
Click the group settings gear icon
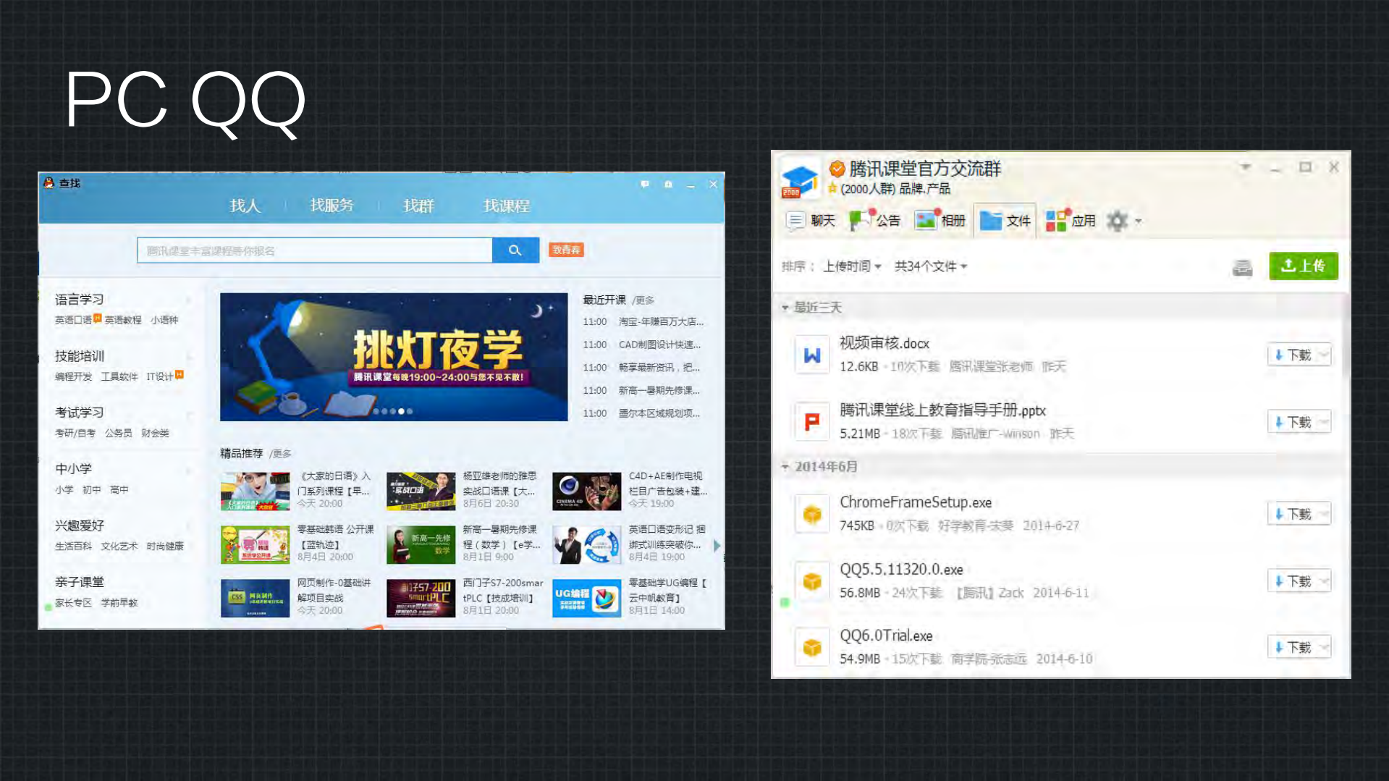[1117, 221]
